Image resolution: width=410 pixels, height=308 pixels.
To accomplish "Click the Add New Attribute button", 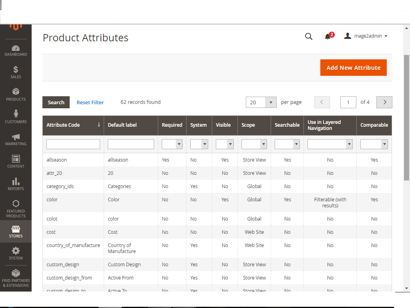I will pyautogui.click(x=353, y=68).
